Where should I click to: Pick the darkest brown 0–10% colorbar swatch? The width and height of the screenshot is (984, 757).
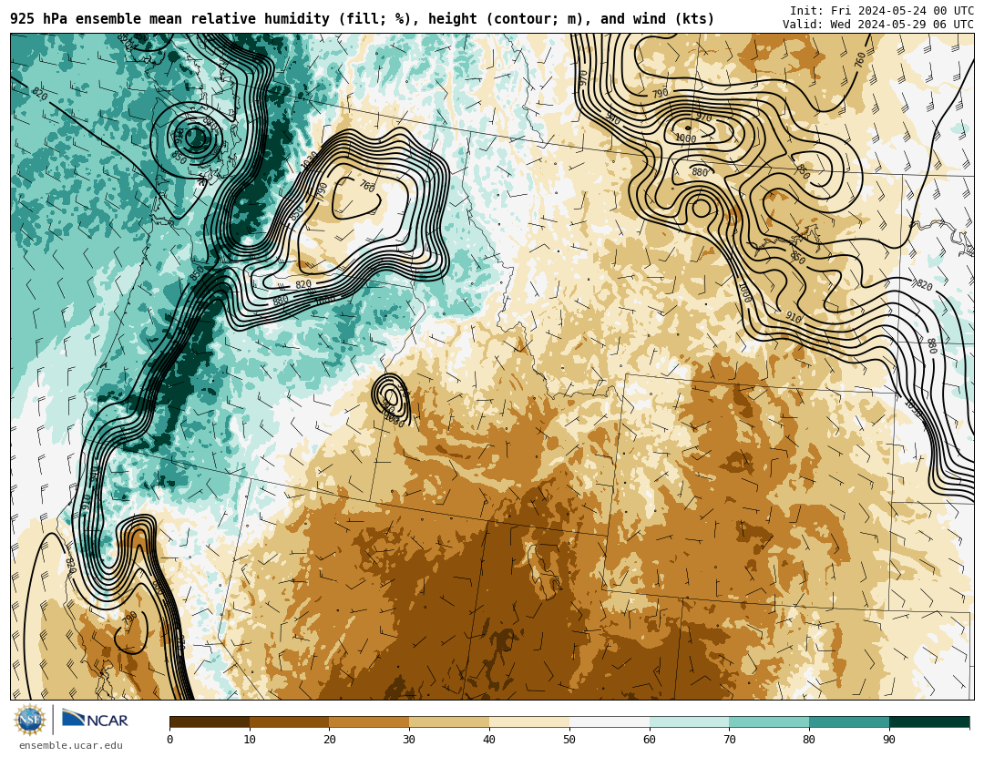[210, 721]
